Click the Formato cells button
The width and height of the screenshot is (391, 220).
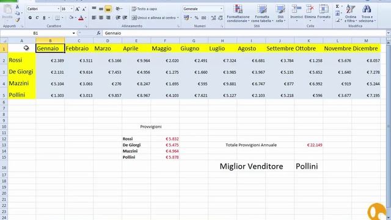coord(324,13)
